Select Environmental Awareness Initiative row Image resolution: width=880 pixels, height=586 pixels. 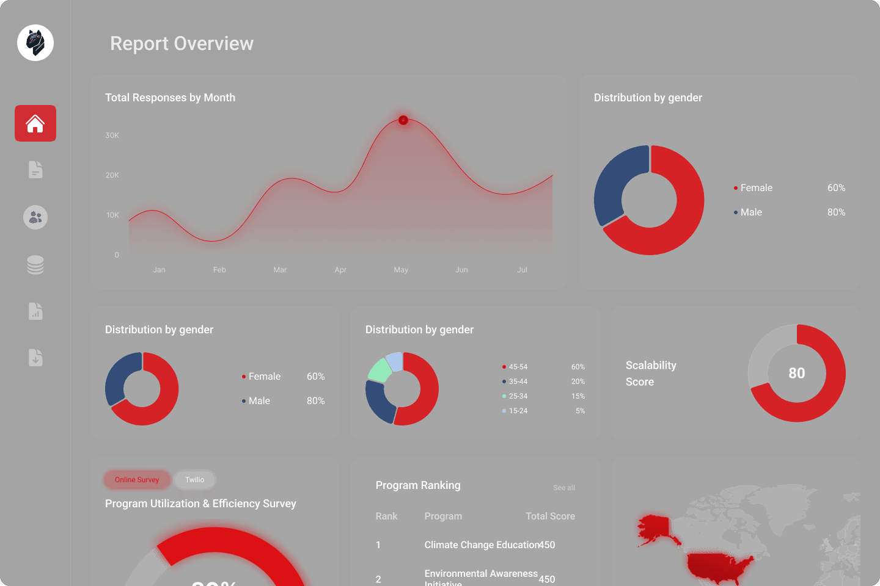[x=475, y=578]
